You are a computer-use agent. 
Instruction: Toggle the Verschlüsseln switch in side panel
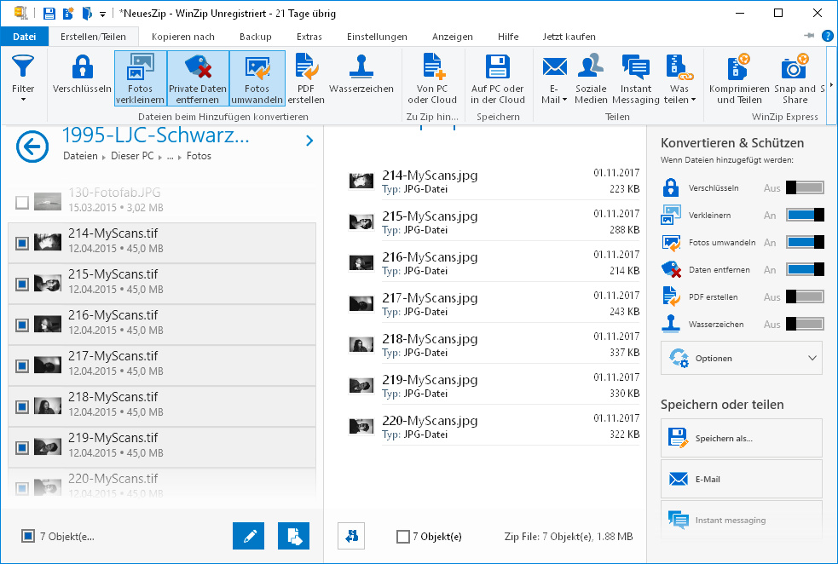click(x=805, y=187)
